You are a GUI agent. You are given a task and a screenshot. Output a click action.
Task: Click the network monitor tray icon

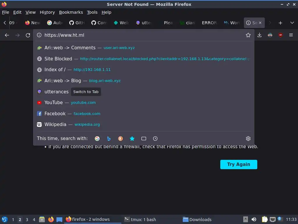point(272,219)
